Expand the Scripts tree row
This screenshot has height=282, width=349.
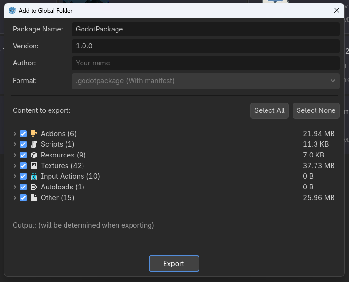pos(15,144)
